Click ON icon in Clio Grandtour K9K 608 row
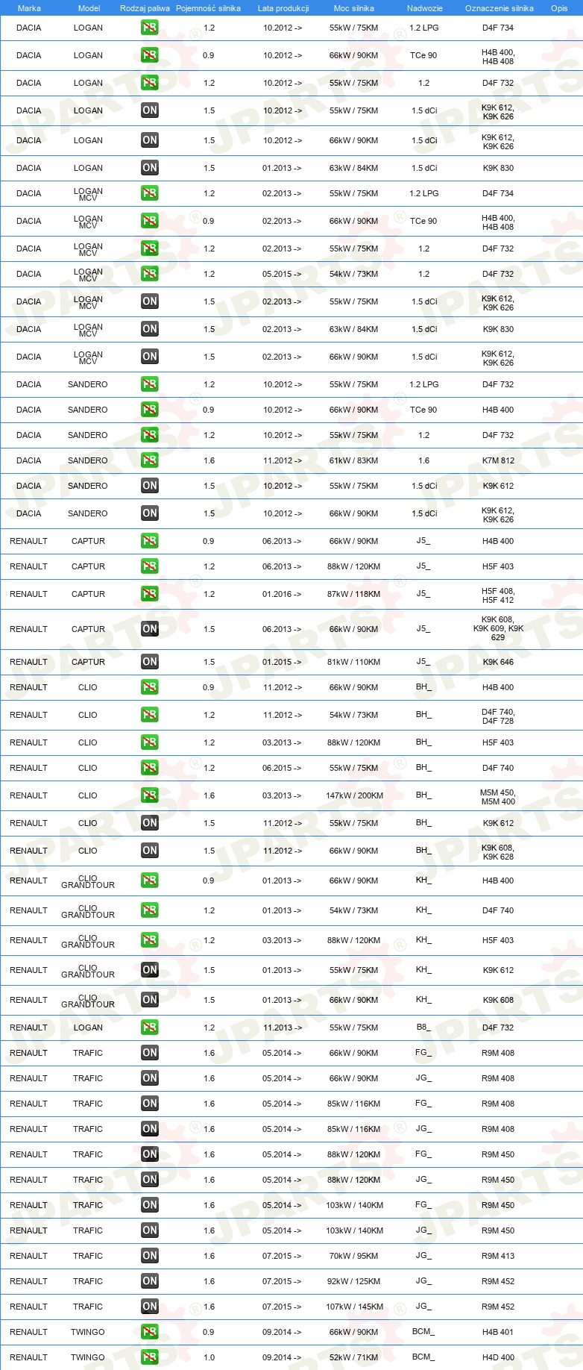The height and width of the screenshot is (1370, 583). coord(150,1000)
